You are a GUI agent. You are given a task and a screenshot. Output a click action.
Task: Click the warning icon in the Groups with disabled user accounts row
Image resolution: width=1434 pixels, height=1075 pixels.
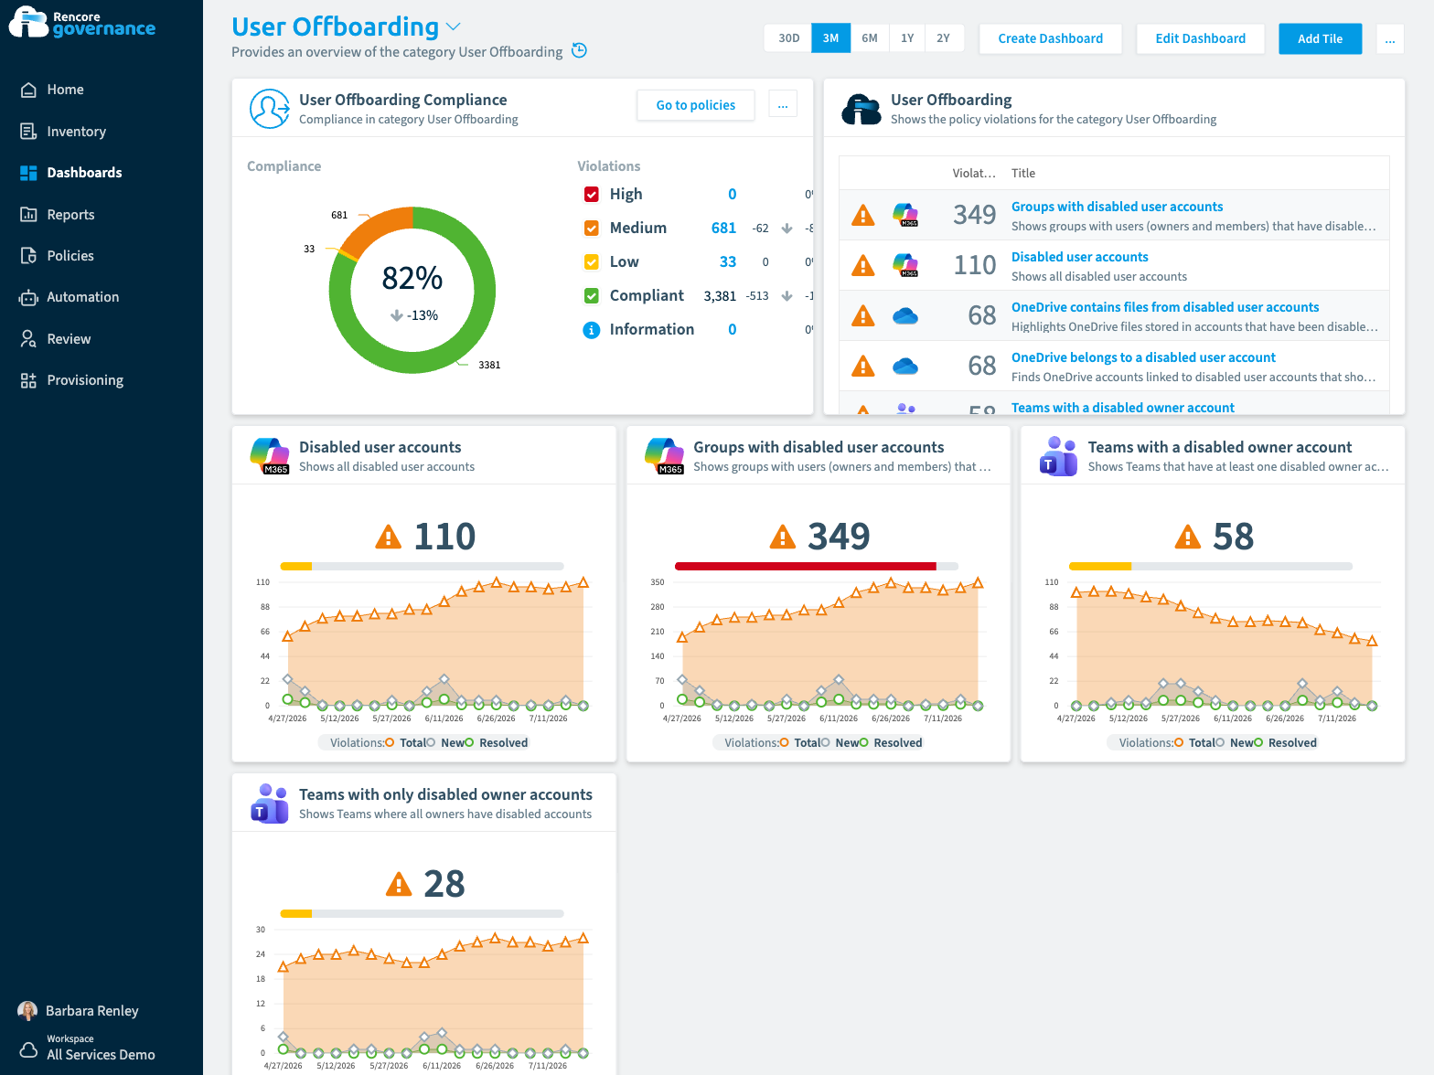pyautogui.click(x=862, y=215)
